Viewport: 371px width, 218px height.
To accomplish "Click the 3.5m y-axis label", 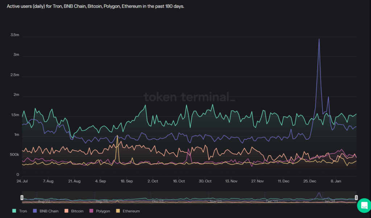I will coord(15,35).
